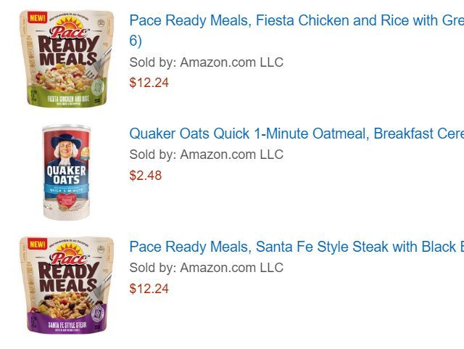Click the $12.24 price under Santa Fe Steak
The height and width of the screenshot is (349, 464).
pyautogui.click(x=149, y=289)
